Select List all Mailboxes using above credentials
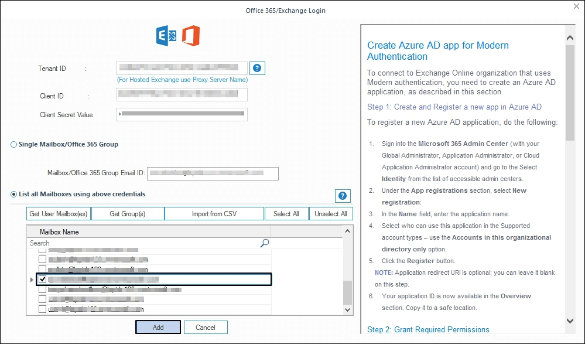 pos(14,194)
